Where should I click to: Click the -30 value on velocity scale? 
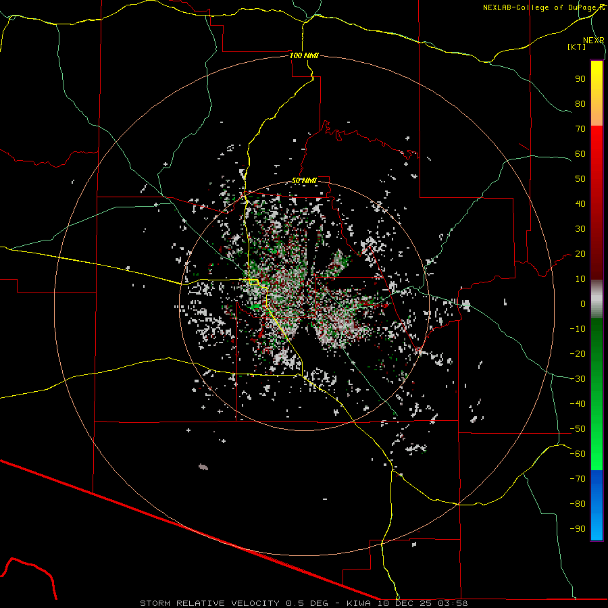[578, 379]
